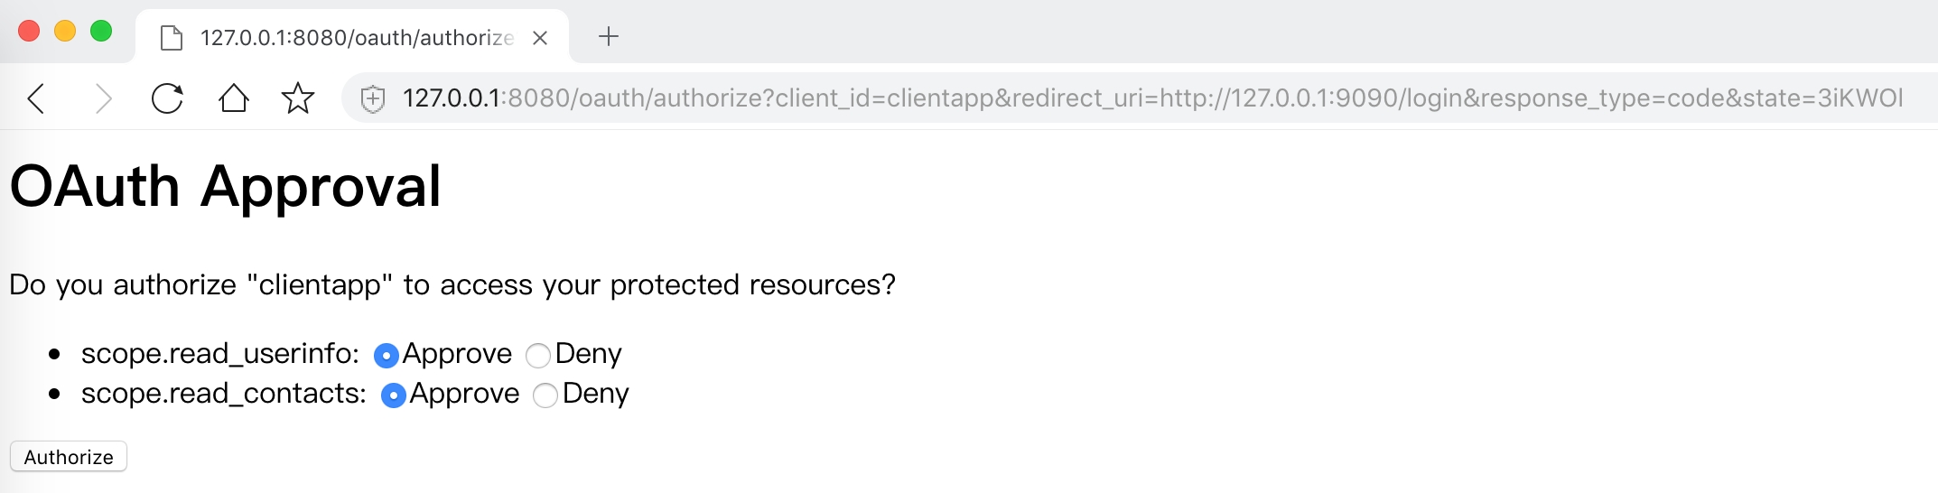This screenshot has width=1938, height=493.
Task: Bookmark this page with the star icon
Action: click(x=298, y=98)
